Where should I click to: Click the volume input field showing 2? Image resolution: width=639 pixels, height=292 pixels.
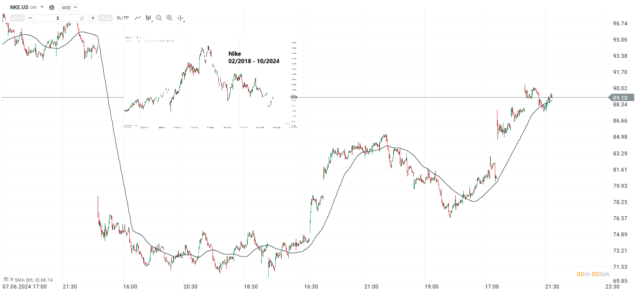(x=57, y=18)
